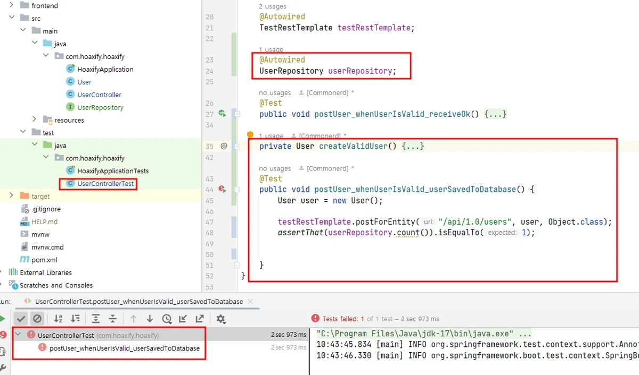
Task: Click failed status icon of UserControllerTest result
Action: [x=31, y=335]
